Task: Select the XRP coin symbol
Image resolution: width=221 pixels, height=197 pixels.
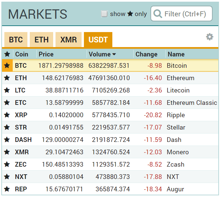Action: pos(21,115)
